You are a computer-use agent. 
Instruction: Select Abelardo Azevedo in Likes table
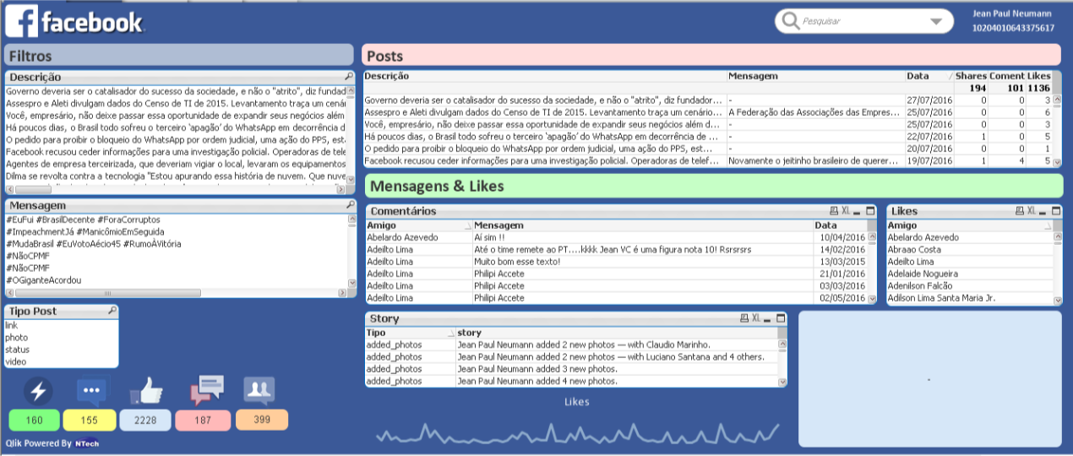(x=969, y=237)
